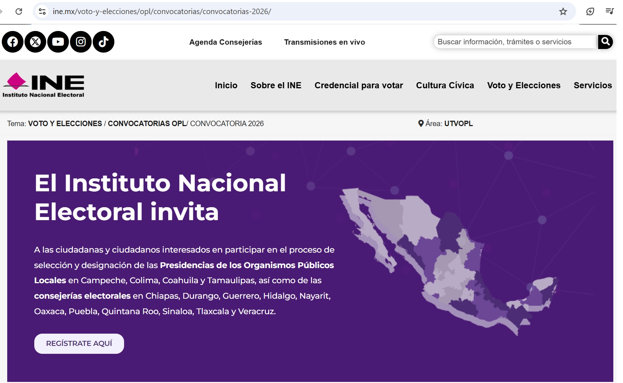Open Sobre el INE menu
The image size is (623, 383).
click(x=276, y=85)
